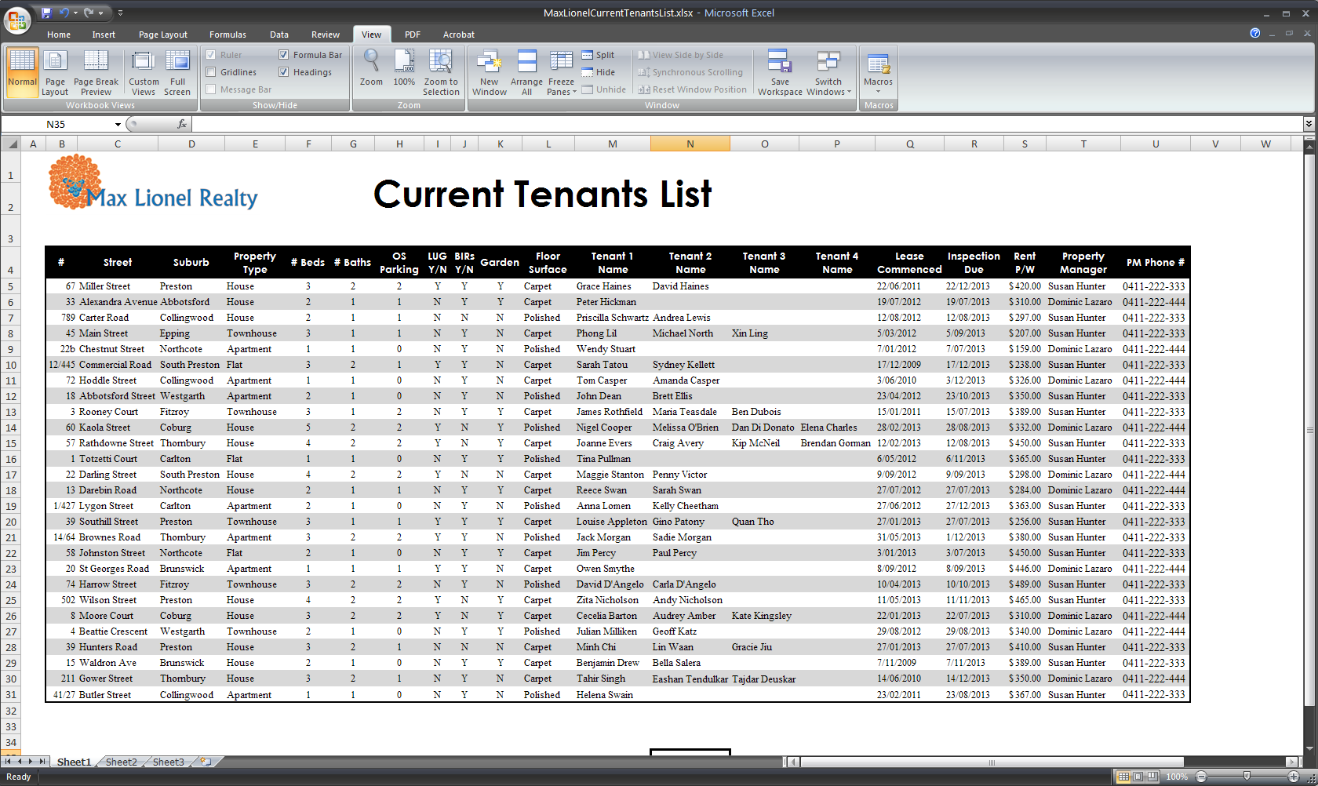
Task: Expand the Name Box dropdown arrow
Action: (x=118, y=125)
